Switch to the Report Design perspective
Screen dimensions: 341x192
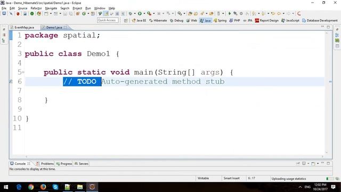point(267,20)
